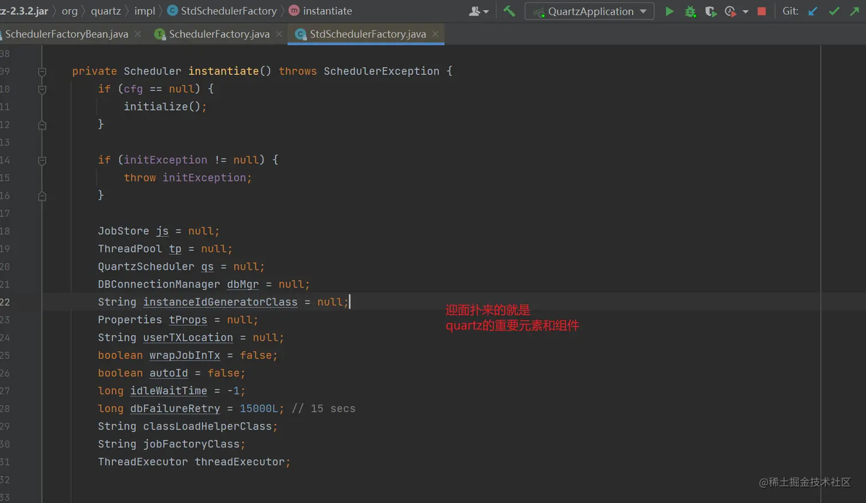Click the userTXLocation variable
The height and width of the screenshot is (503, 866).
tap(188, 337)
